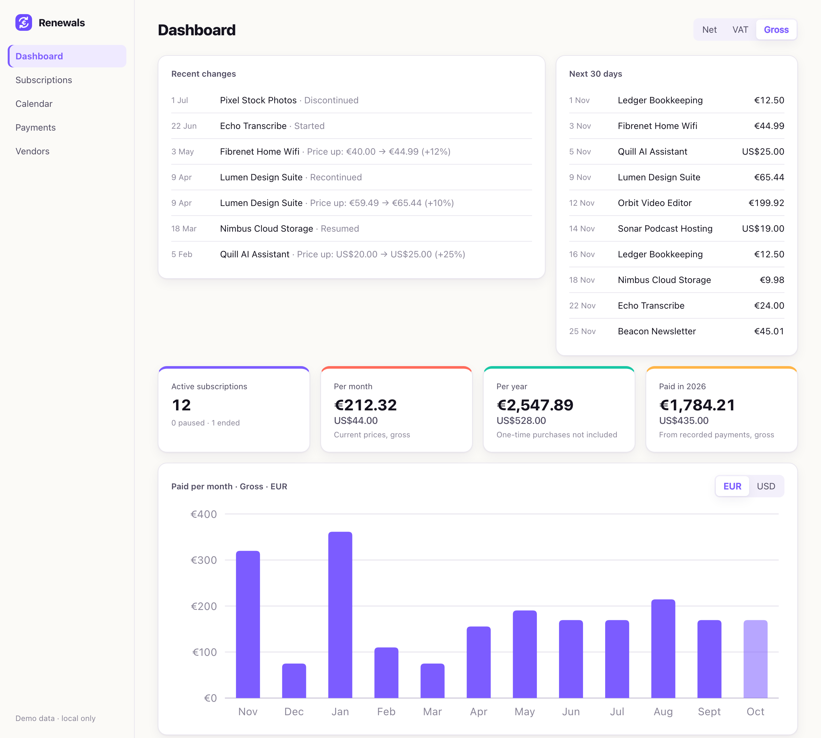Select Echo Transcribe Started change row
Screen dimensions: 821x738
[351, 126]
